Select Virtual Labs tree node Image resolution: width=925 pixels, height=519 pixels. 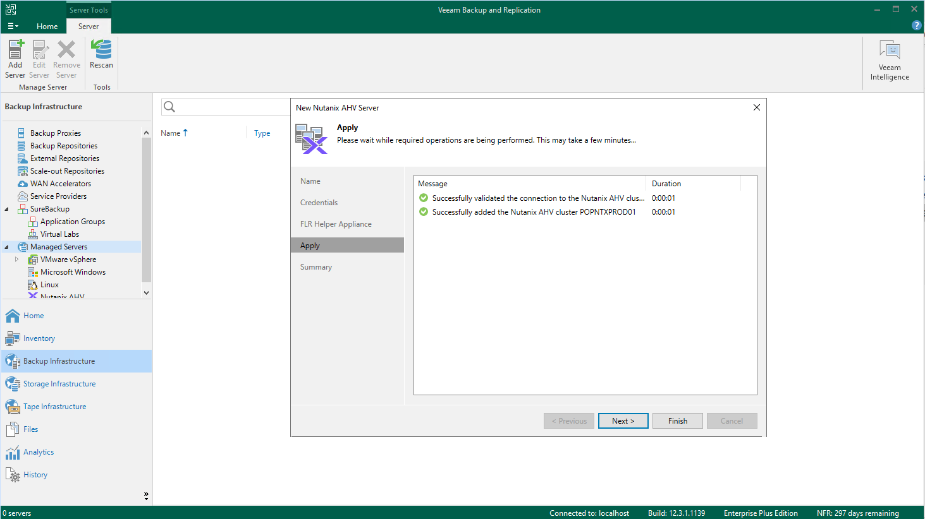point(59,234)
